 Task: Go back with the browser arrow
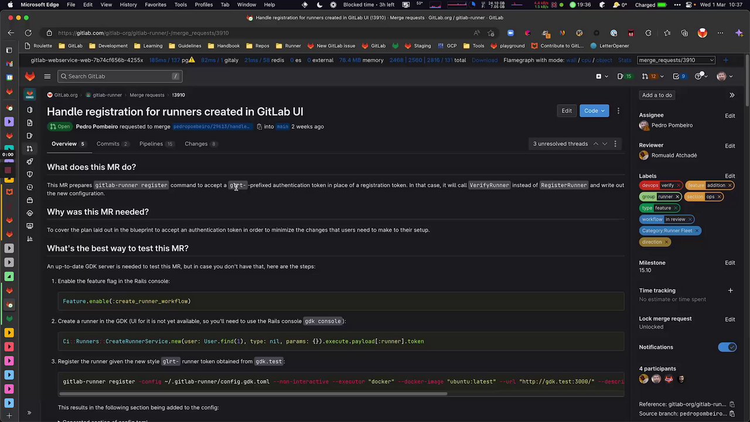tap(11, 33)
